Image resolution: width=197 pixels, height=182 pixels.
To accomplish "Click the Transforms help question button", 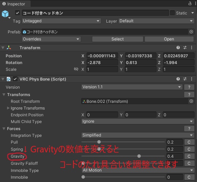I will 189,95.
